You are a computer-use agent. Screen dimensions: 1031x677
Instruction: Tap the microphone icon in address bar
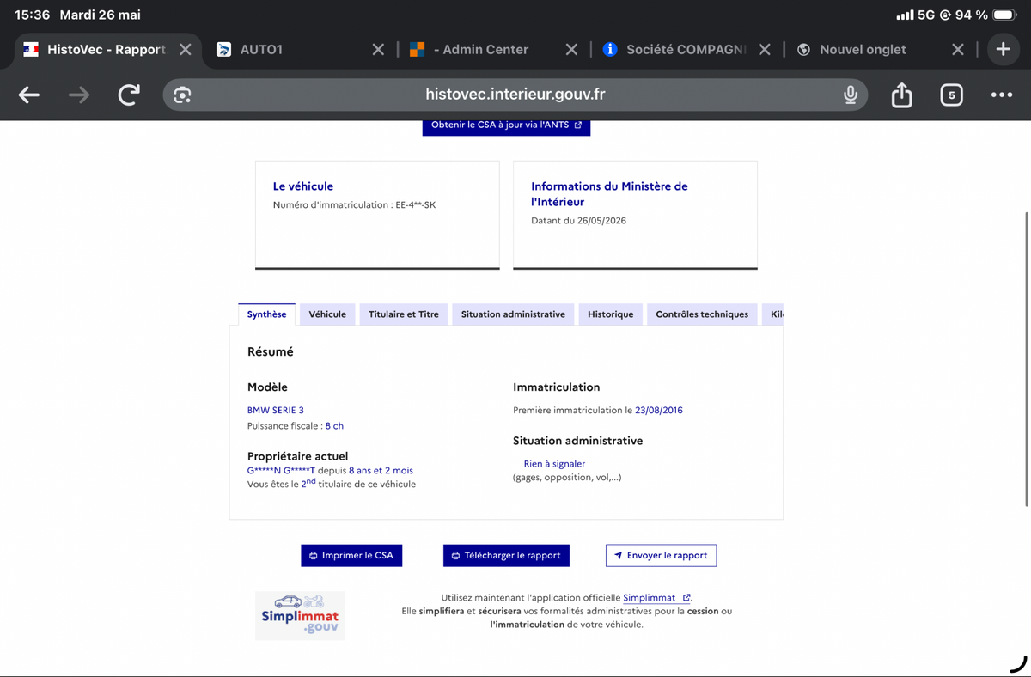pyautogui.click(x=850, y=95)
